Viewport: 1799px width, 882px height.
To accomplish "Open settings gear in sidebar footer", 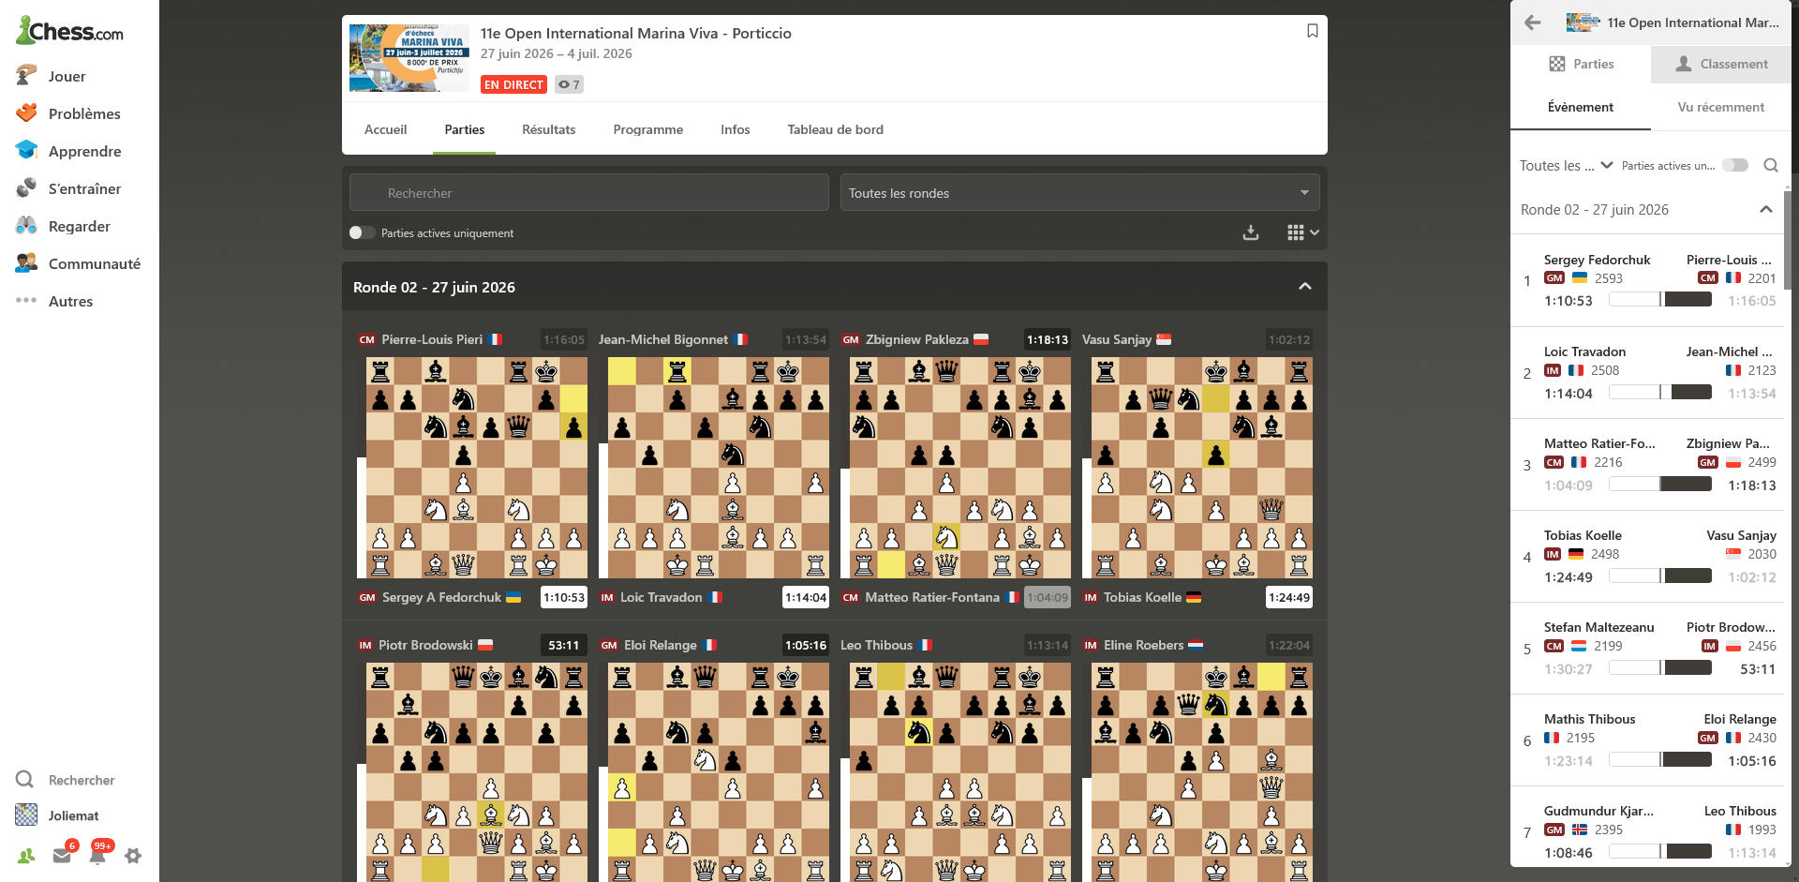I will pos(133,856).
